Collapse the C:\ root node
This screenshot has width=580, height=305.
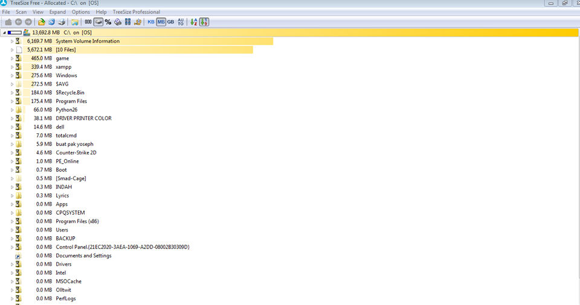click(5, 32)
